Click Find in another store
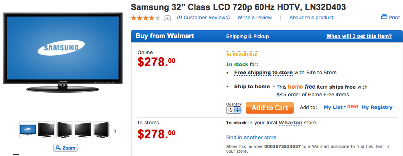The height and width of the screenshot is (156, 403). 251,138
